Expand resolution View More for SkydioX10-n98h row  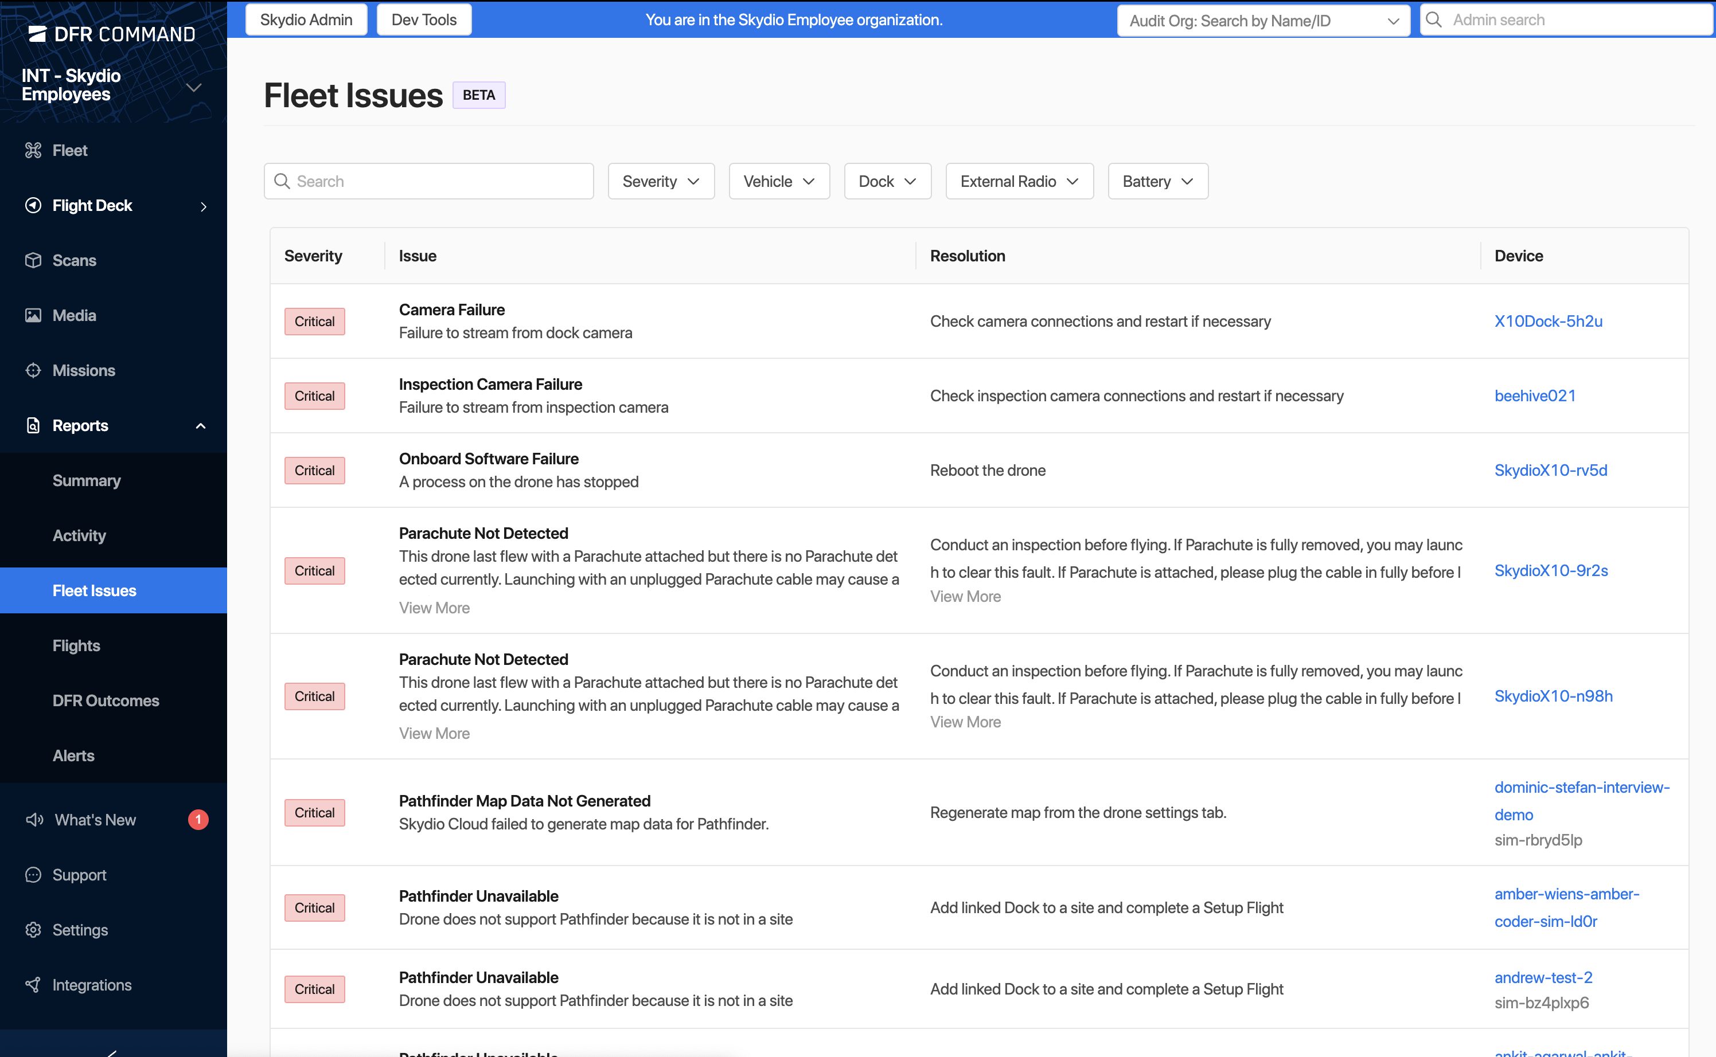(965, 722)
